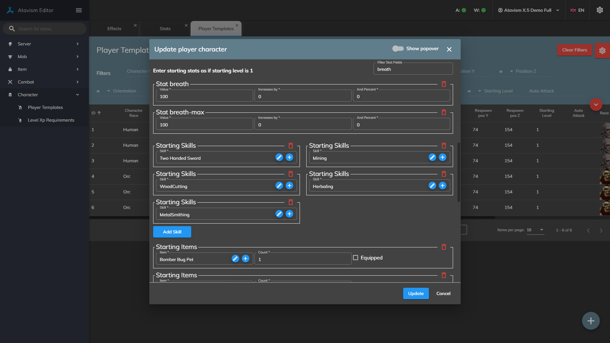This screenshot has width=610, height=343.
Task: Open Atavism X.5 Demo Full profile dropdown
Action: (x=528, y=10)
